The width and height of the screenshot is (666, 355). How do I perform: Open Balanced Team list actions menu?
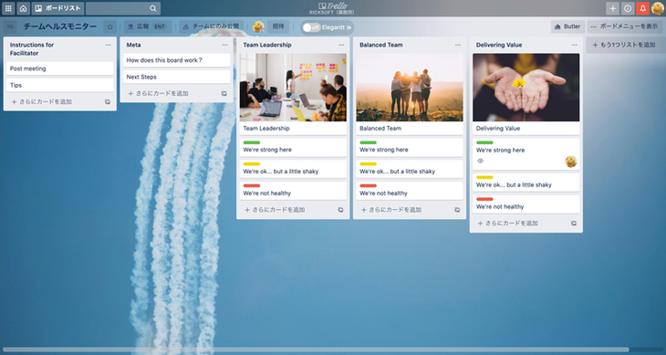point(458,45)
